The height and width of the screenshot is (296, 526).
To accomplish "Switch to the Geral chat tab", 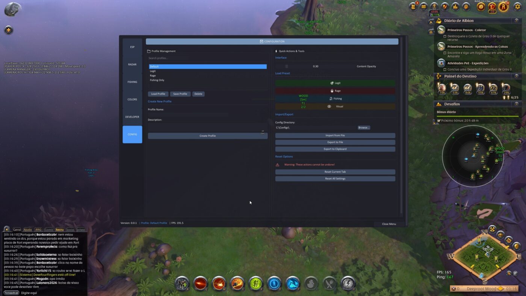I will point(17,230).
